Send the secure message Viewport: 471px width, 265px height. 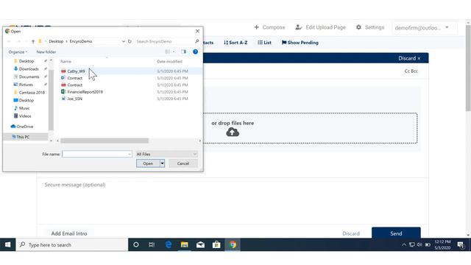396,233
